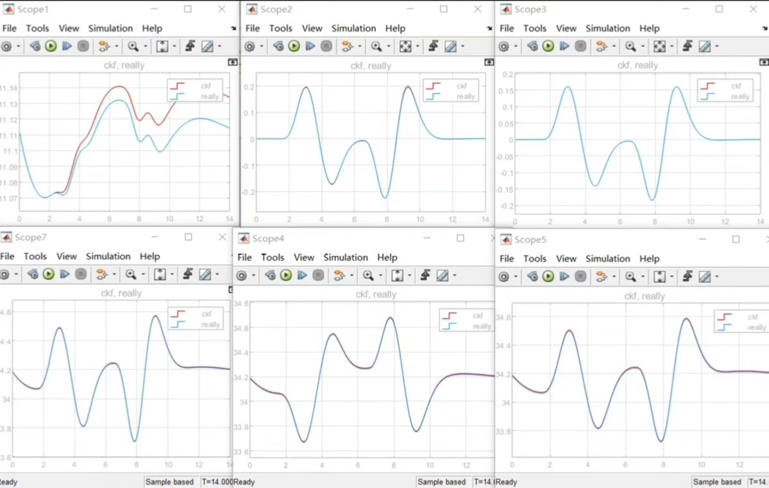
Task: Open File menu in Scope1
Action: [10, 28]
